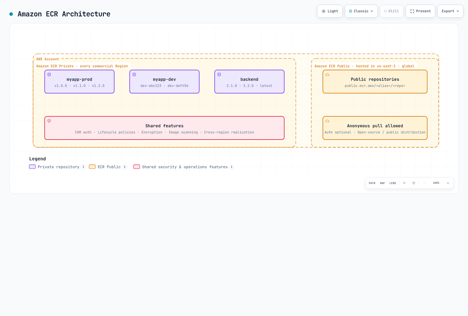Select the backend repository node
The height and width of the screenshot is (316, 468).
point(250,82)
